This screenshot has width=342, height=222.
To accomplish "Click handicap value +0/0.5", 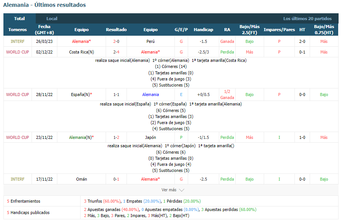I will click(x=203, y=94).
